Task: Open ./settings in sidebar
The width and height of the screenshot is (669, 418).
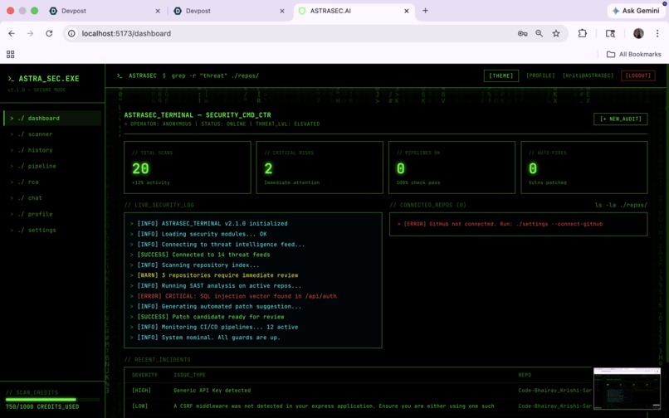Action: [52, 230]
